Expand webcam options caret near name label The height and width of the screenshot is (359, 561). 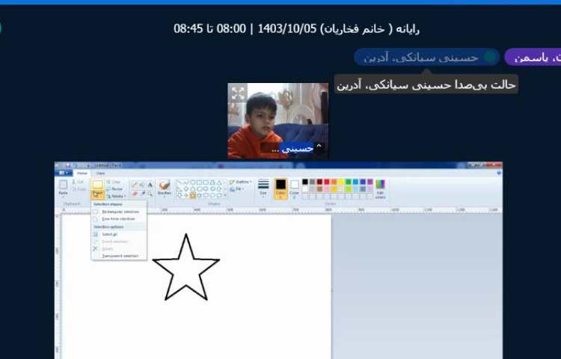pos(319,147)
